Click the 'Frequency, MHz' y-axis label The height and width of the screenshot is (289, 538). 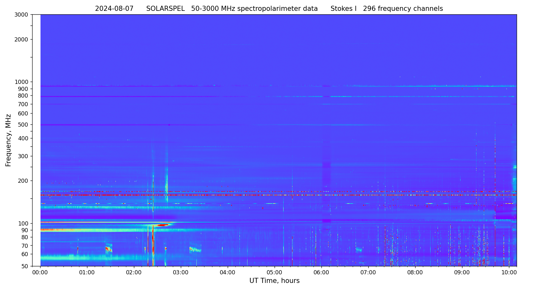point(9,140)
